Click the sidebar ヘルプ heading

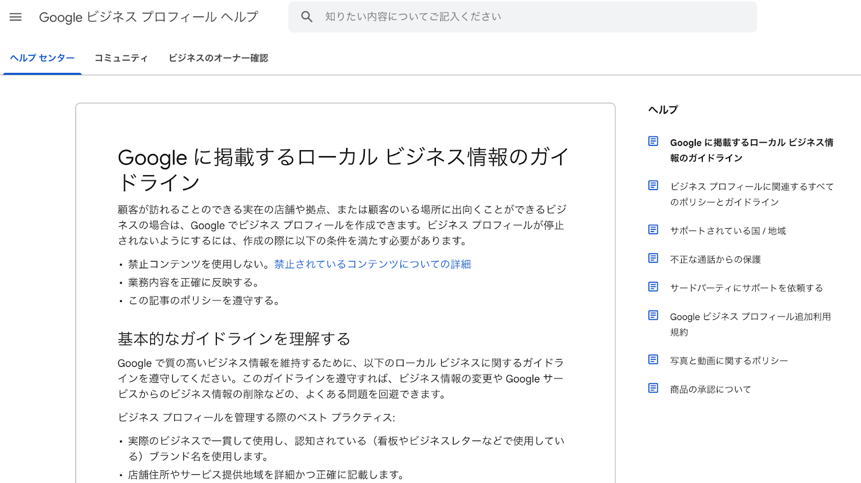(663, 110)
